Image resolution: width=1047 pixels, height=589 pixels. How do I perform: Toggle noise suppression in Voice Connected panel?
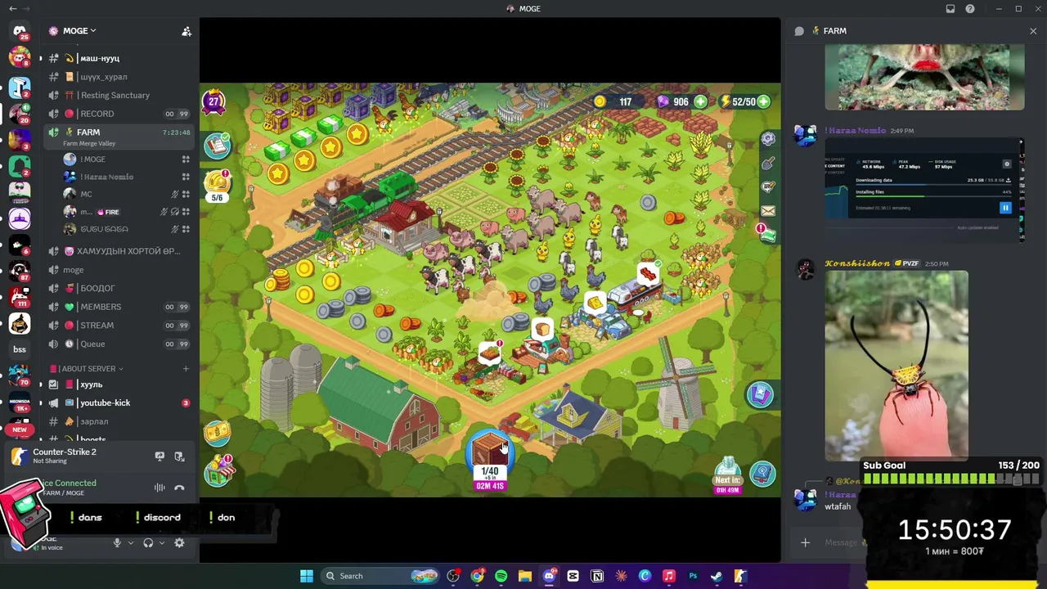point(160,488)
